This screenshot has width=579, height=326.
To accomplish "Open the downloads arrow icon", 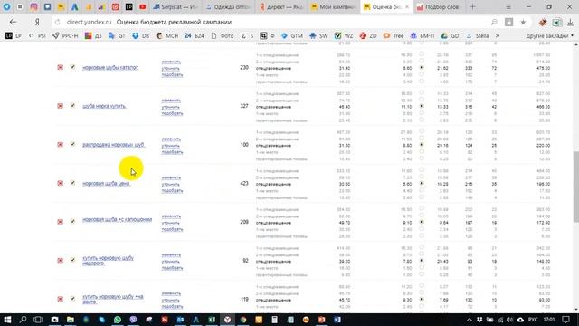I will 571,22.
